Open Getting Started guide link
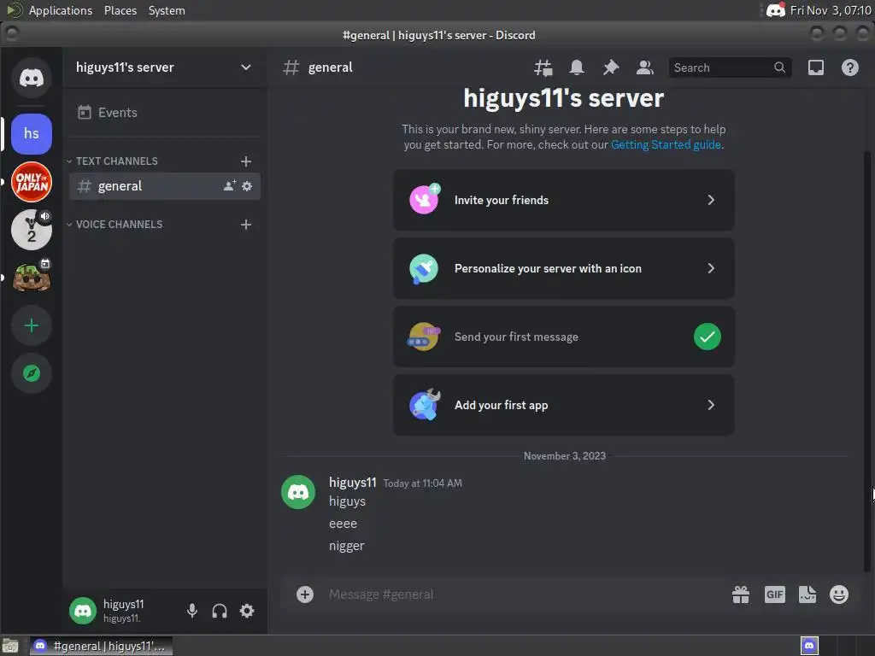Image resolution: width=875 pixels, height=656 pixels. [666, 145]
